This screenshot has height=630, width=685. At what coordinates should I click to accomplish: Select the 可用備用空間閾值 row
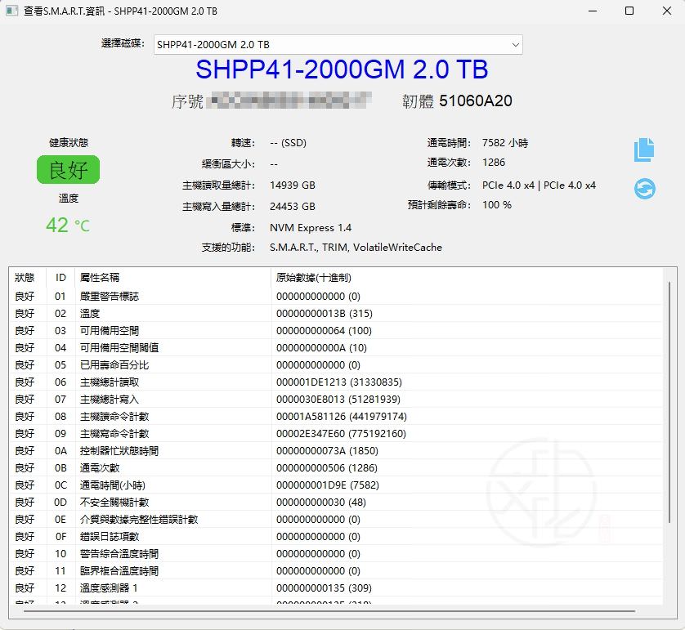click(335, 348)
